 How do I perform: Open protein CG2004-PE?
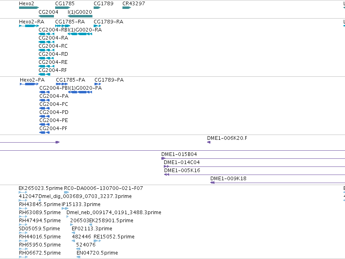(x=54, y=120)
